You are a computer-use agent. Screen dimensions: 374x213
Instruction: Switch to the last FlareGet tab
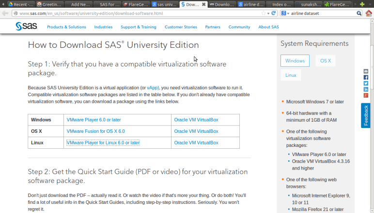point(337,4)
